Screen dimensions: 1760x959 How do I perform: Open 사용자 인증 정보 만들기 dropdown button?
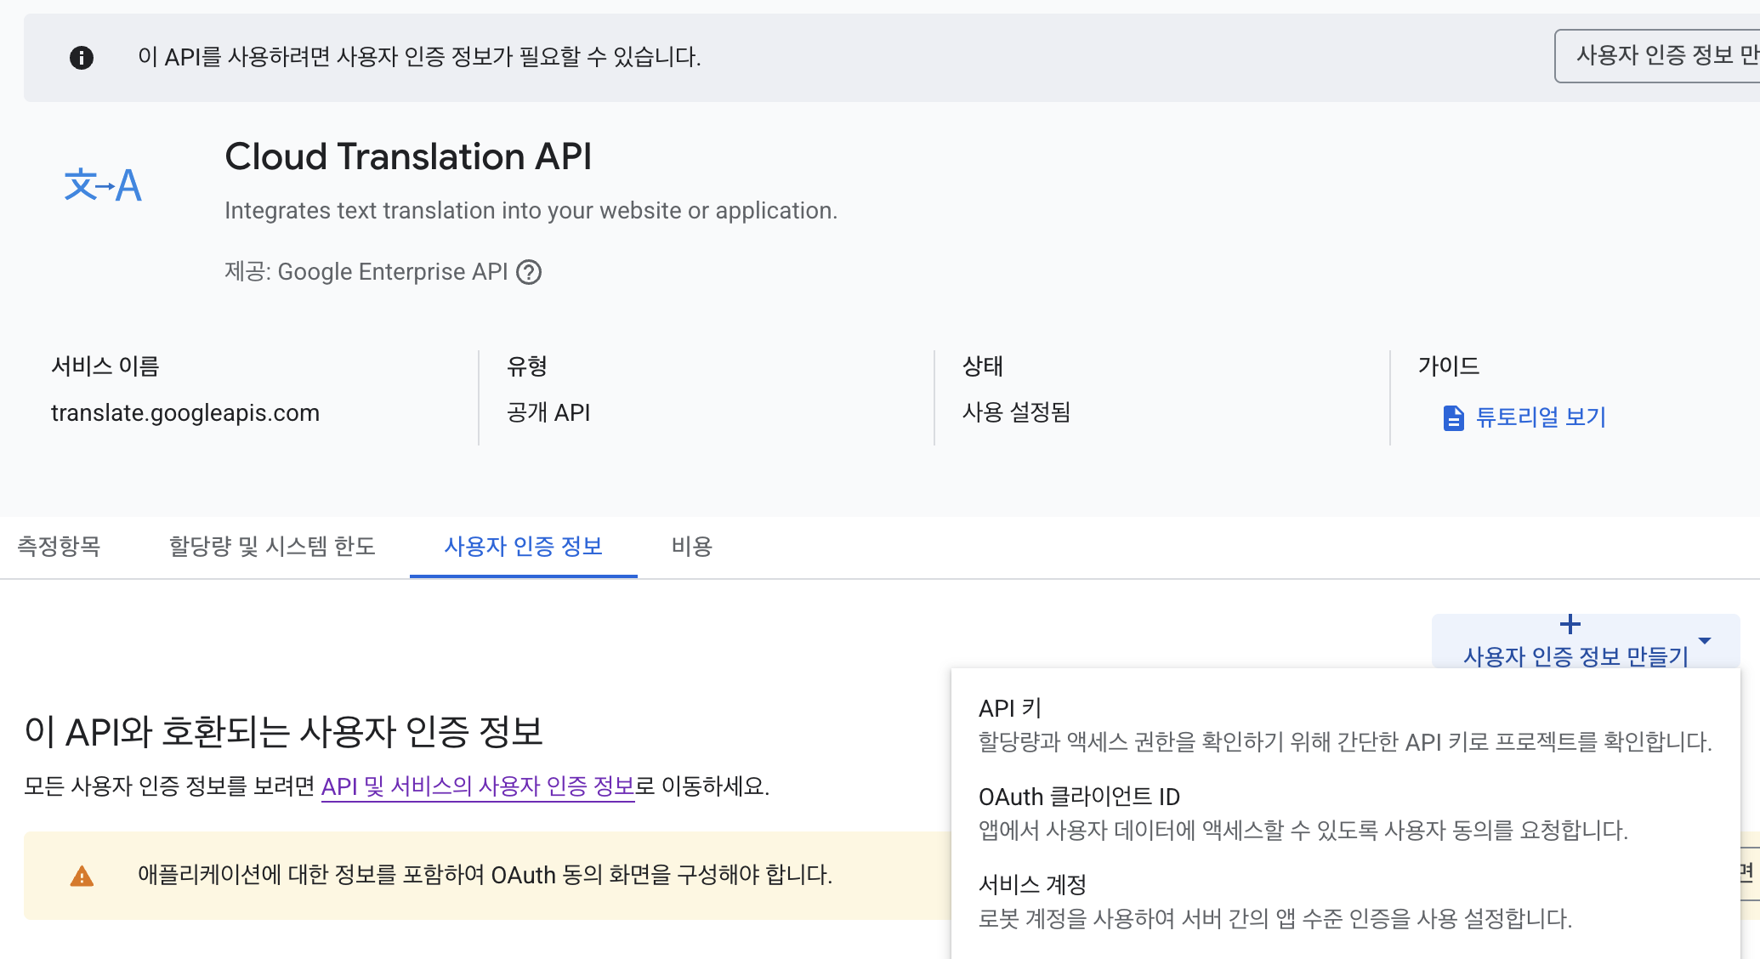tap(1575, 655)
